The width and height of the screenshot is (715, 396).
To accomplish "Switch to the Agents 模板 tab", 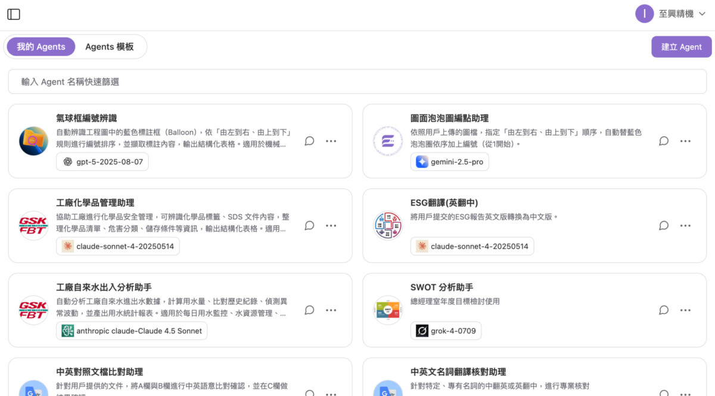I will point(109,46).
